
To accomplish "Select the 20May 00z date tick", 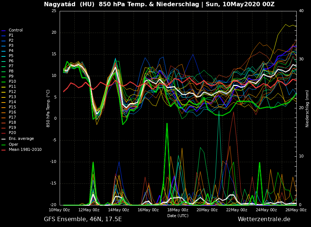I will pyautogui.click(x=207, y=210).
